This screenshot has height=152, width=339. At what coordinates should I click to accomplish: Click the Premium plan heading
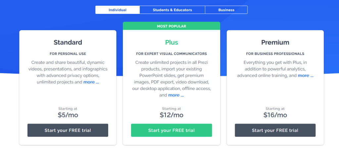click(x=275, y=42)
